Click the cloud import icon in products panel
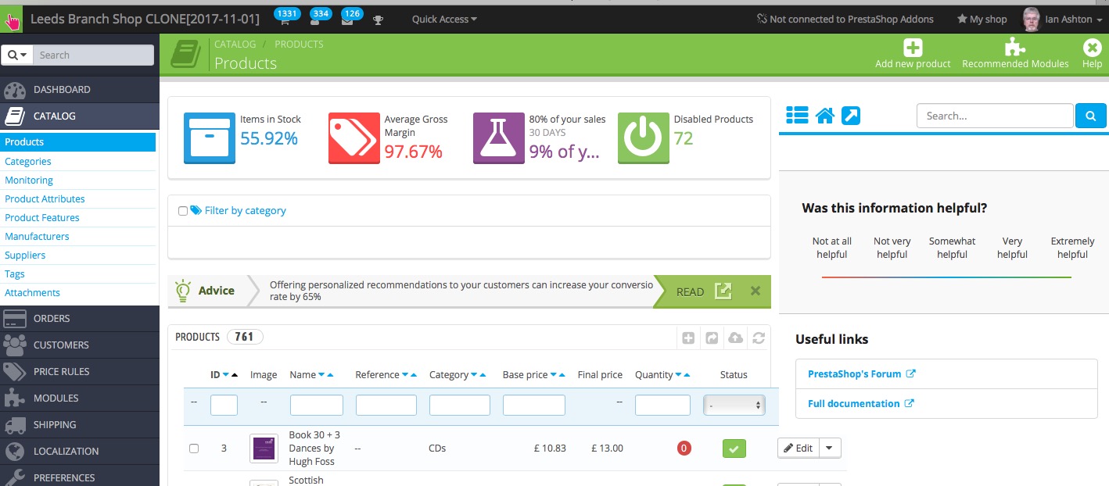 point(735,338)
